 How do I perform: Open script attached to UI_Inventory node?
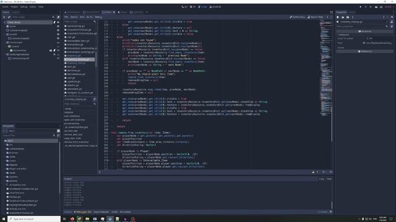54,51
